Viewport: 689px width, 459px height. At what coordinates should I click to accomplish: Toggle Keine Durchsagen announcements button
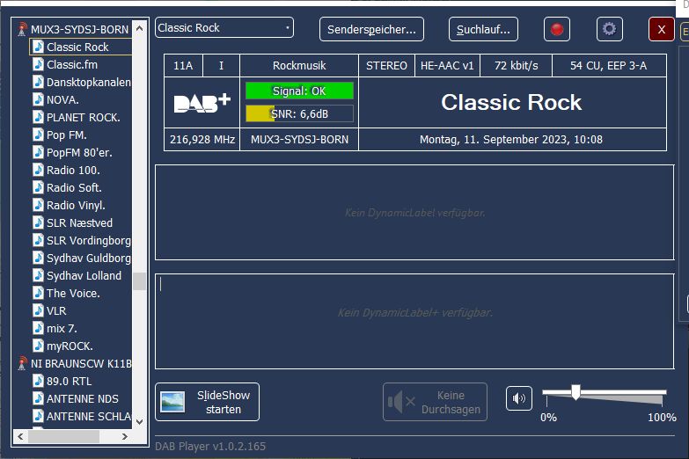point(435,402)
